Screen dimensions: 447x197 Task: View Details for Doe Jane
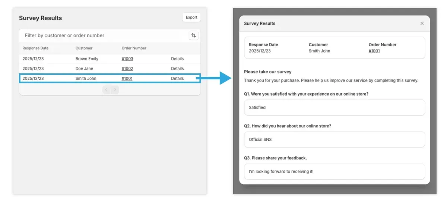[177, 69]
